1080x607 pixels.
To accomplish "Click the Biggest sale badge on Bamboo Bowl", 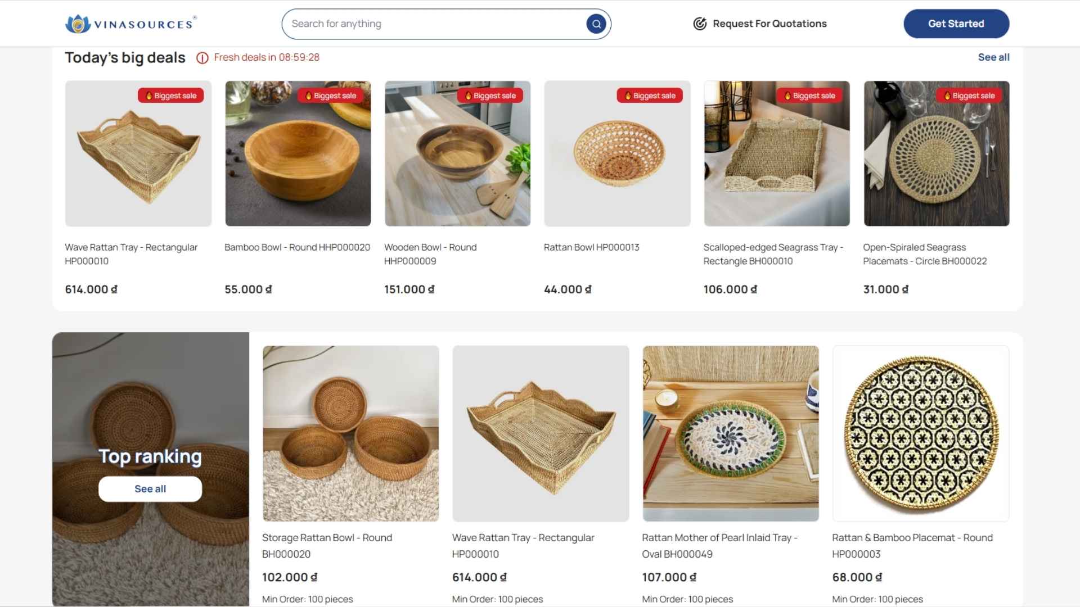I will click(x=330, y=96).
